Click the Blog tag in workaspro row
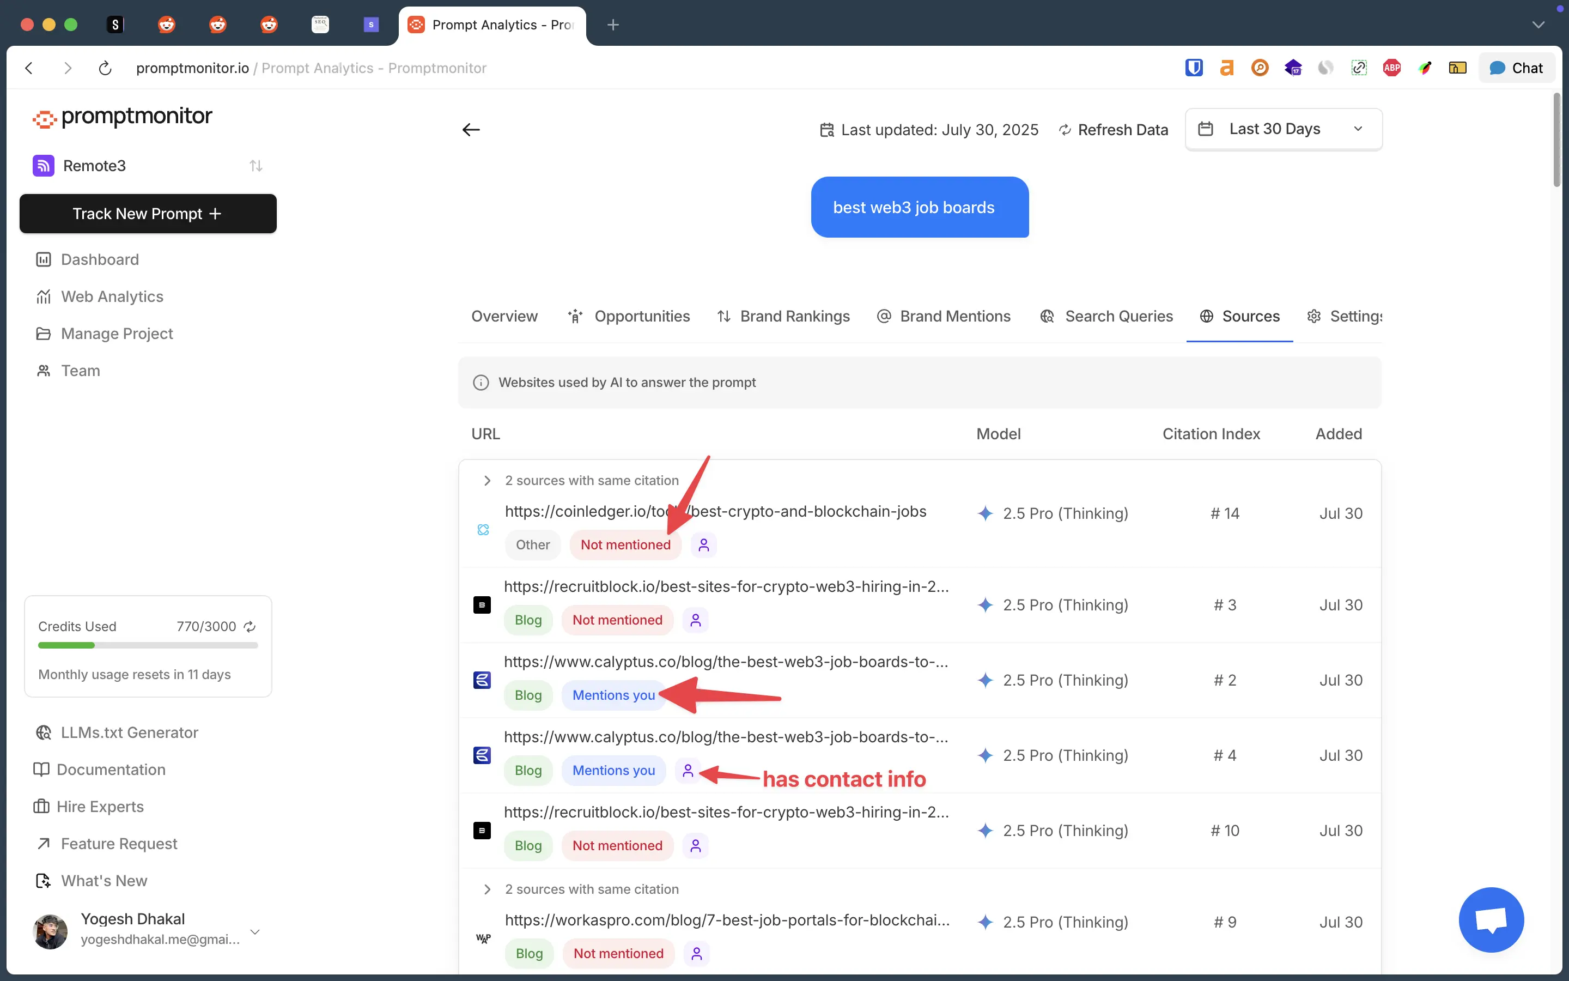The height and width of the screenshot is (981, 1569). [529, 954]
